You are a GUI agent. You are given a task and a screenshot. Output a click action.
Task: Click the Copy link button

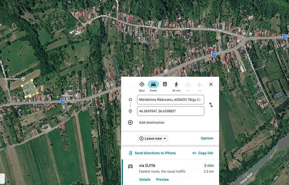pos(203,153)
